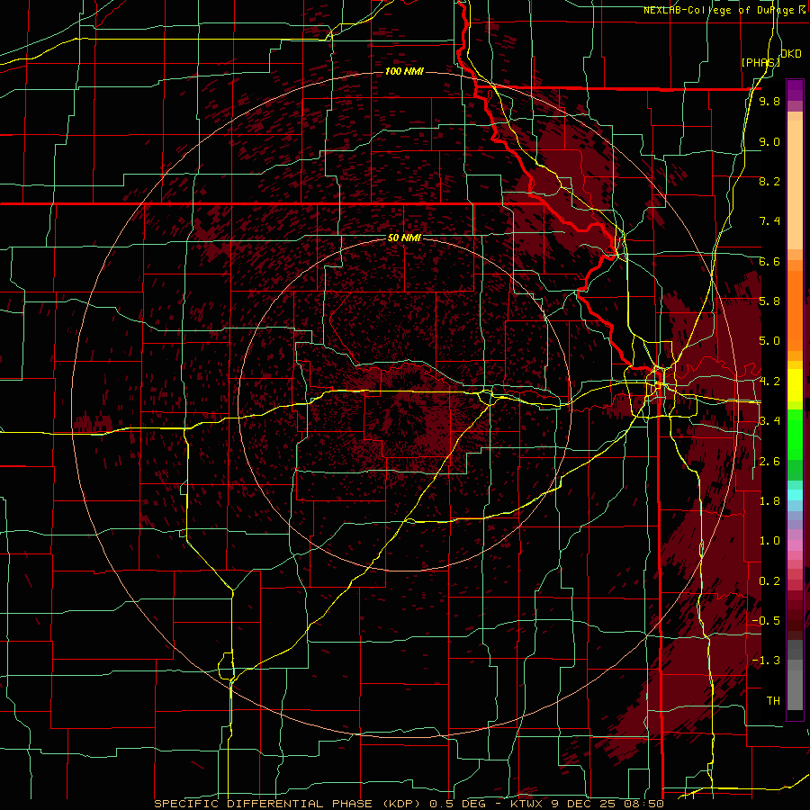Click the 1.0 scale value
Screen dimensions: 810x810
tap(769, 541)
